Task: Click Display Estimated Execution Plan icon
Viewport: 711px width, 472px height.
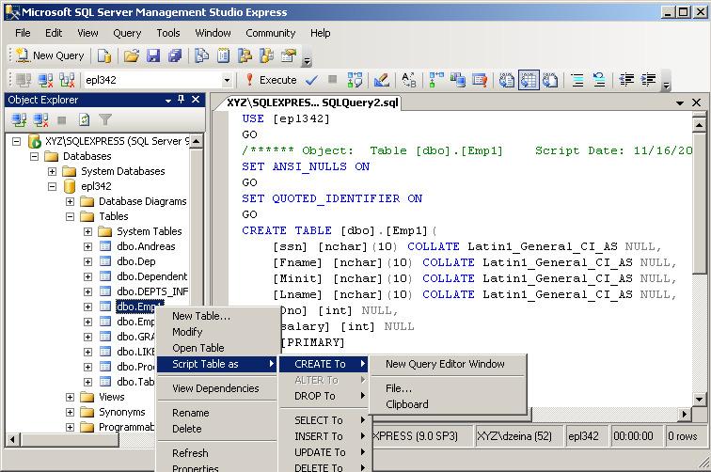Action: (x=355, y=80)
